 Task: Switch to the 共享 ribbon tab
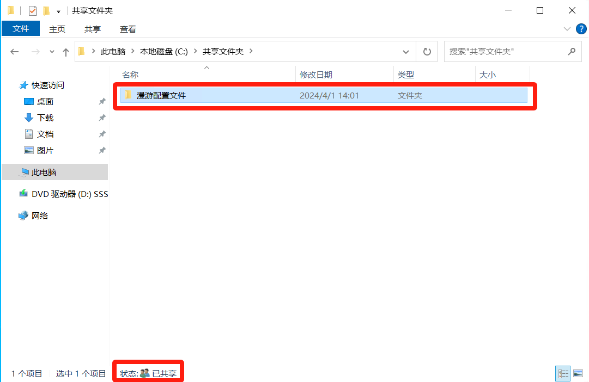tap(93, 29)
